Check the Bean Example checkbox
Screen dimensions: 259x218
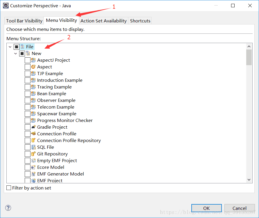pyautogui.click(x=27, y=93)
